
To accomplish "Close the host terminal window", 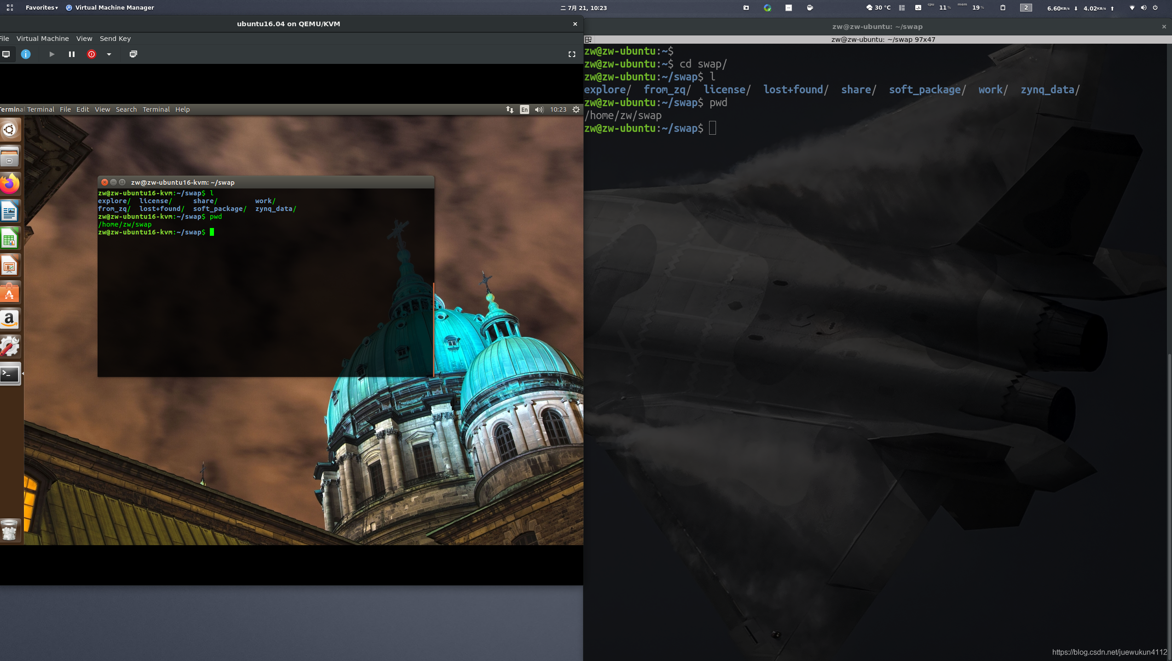I will click(1164, 27).
